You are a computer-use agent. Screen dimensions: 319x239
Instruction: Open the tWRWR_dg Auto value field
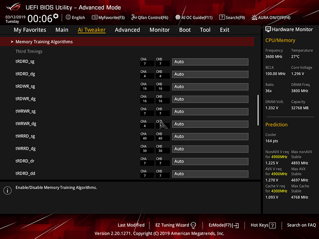point(210,124)
